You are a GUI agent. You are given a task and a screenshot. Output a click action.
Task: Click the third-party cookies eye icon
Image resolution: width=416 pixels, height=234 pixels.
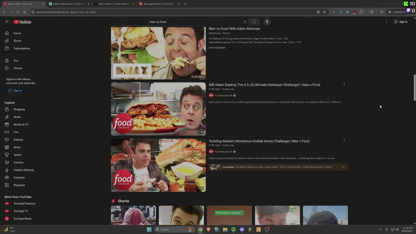(318, 12)
